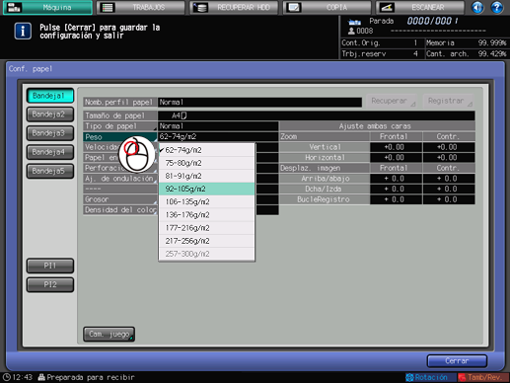Screen dimensions: 510x383
Task: Choose 217-256g/m2 weight option
Action: click(x=206, y=241)
